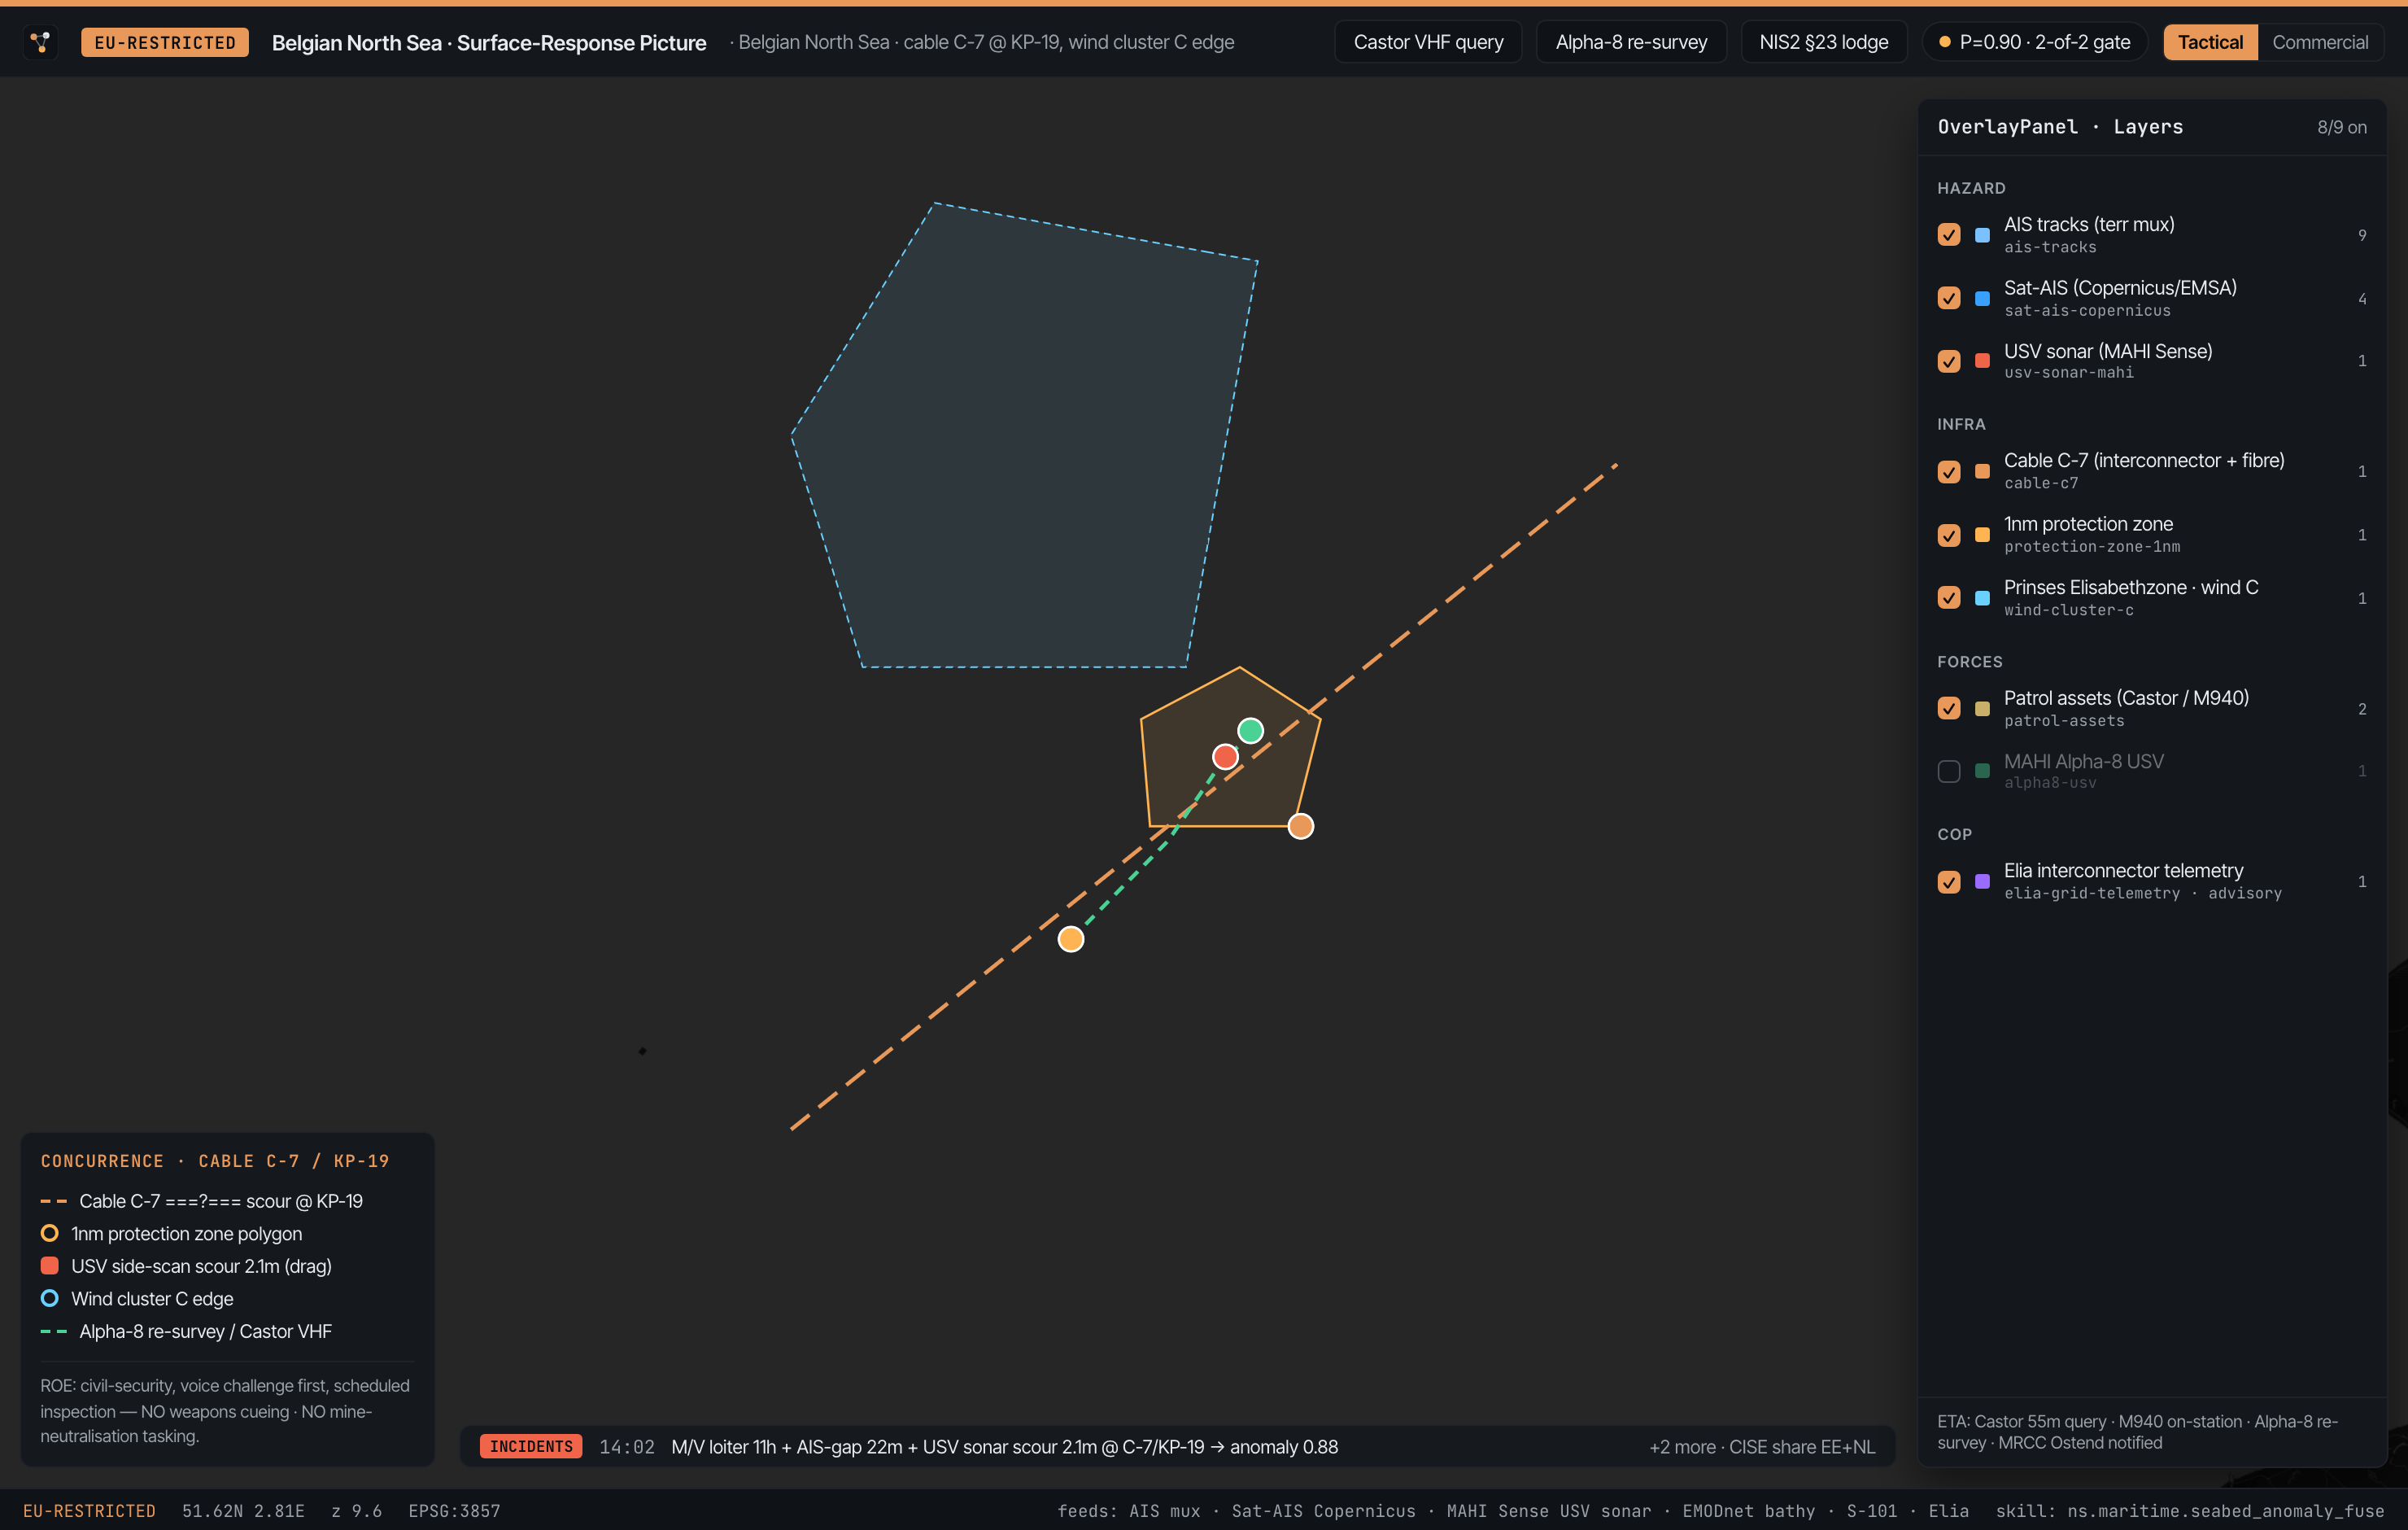
Task: Click the Sat-AIS blue color swatch
Action: click(1982, 298)
